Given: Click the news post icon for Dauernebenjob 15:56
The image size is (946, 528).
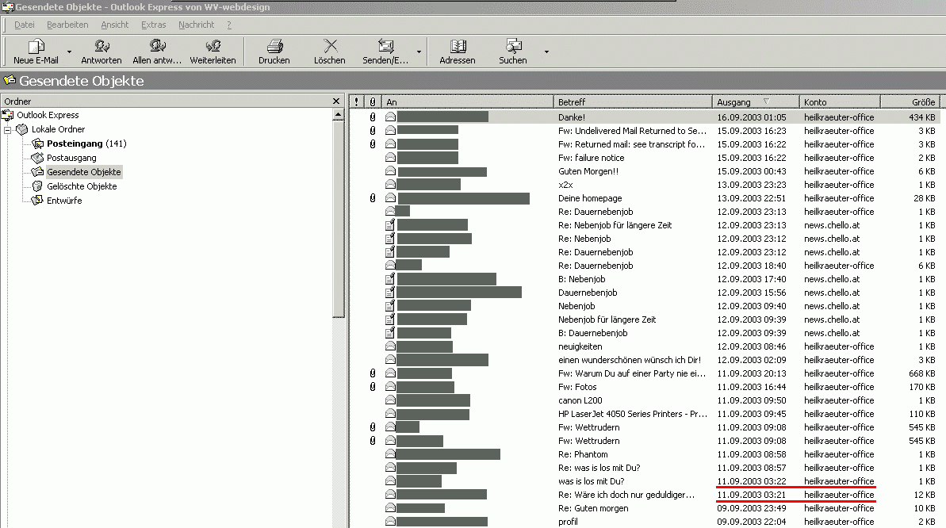Looking at the screenshot, I should point(390,293).
